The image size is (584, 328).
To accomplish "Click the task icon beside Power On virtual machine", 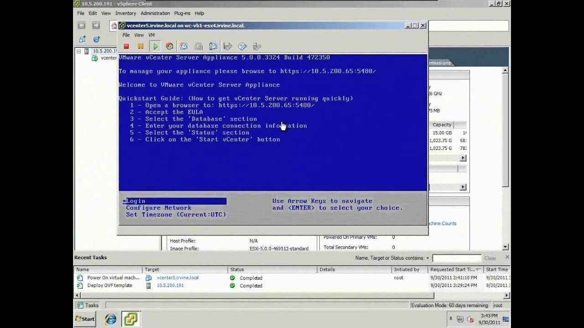I will tap(80, 278).
